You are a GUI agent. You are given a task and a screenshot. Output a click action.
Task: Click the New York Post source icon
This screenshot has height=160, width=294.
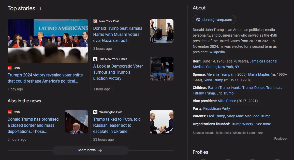95,21
